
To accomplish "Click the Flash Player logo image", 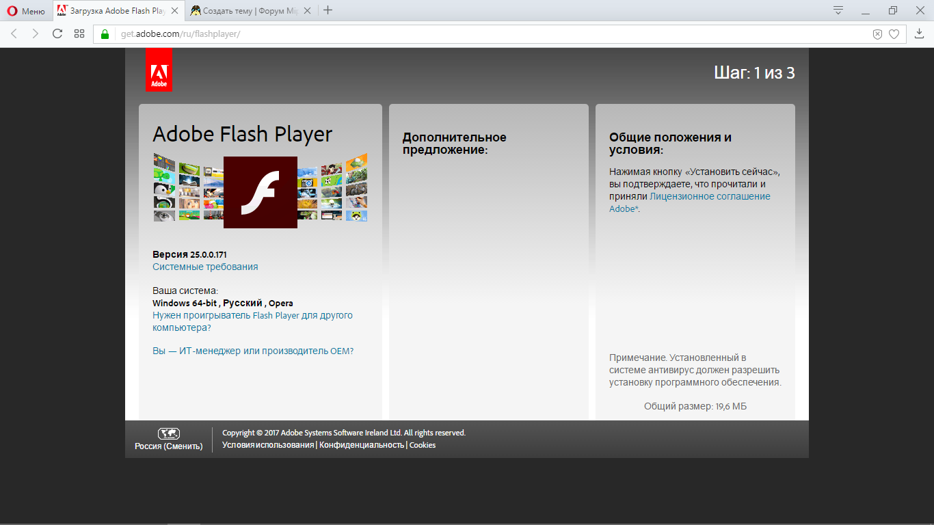I will [x=261, y=192].
